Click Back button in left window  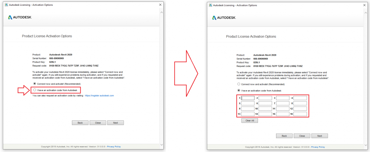pos(80,123)
